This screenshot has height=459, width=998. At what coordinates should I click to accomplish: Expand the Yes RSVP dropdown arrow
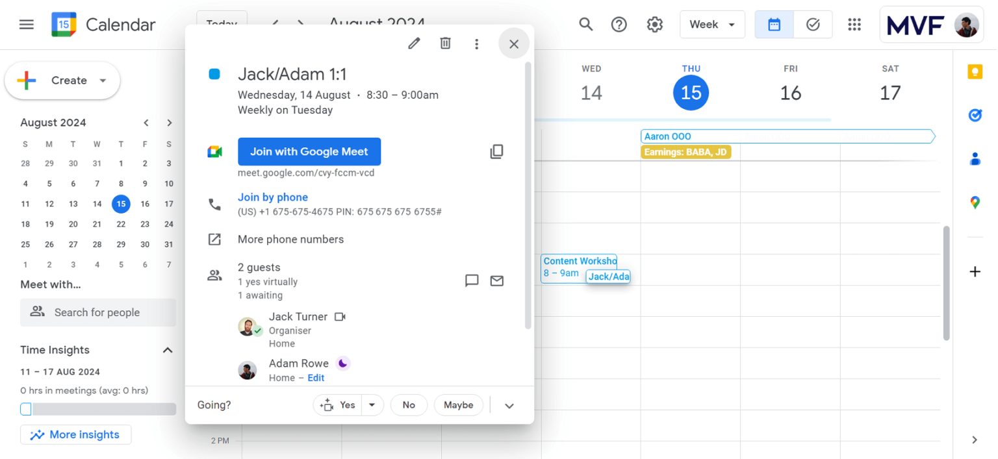click(372, 404)
